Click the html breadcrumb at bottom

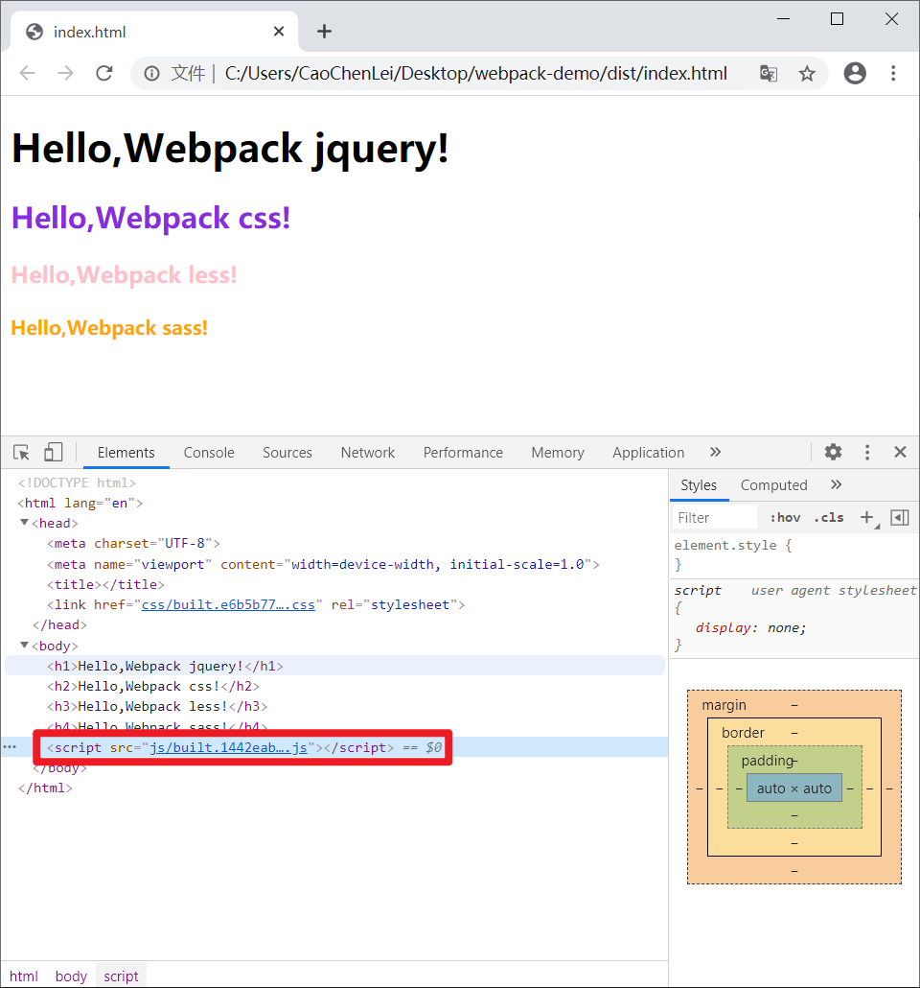(x=24, y=976)
